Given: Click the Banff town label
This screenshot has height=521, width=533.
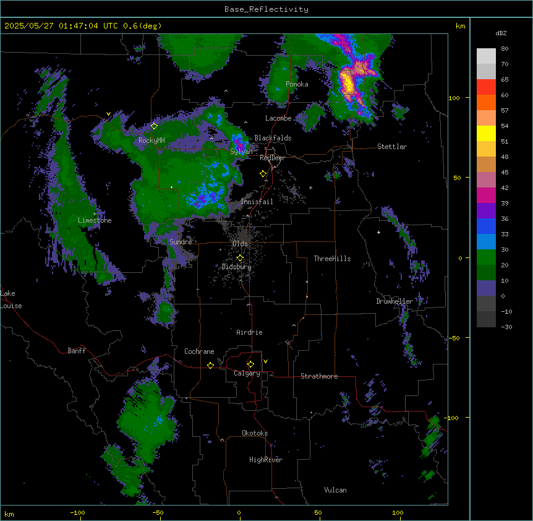Looking at the screenshot, I should [x=77, y=351].
